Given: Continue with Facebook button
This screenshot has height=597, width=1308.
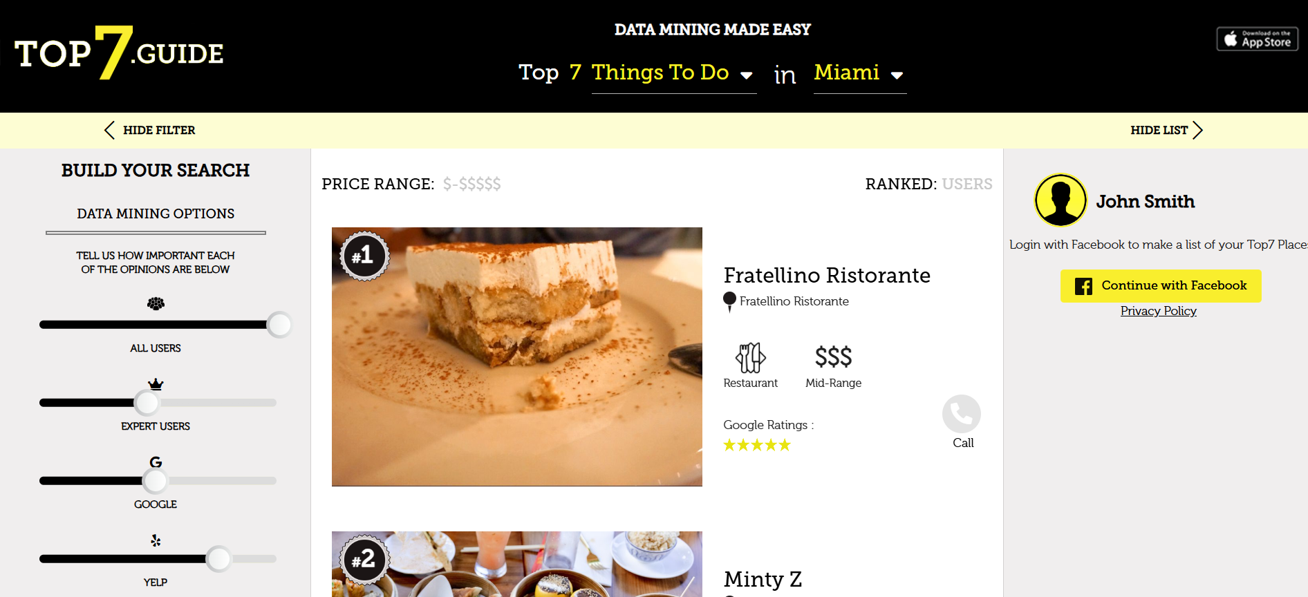Looking at the screenshot, I should pos(1161,286).
